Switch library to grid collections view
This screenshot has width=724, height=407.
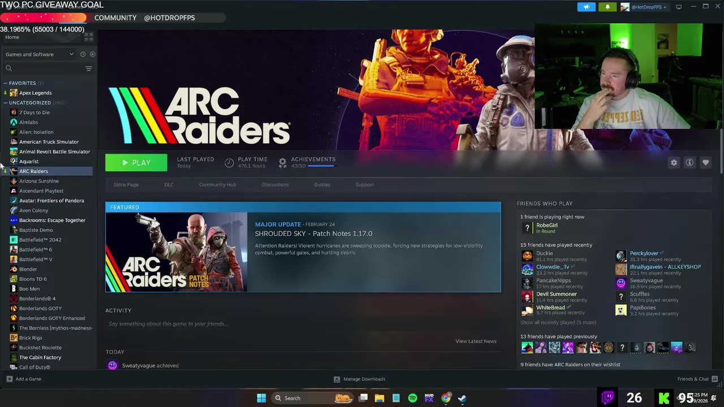[x=88, y=37]
